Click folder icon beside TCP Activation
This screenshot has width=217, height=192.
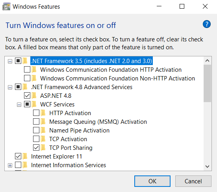(43, 139)
